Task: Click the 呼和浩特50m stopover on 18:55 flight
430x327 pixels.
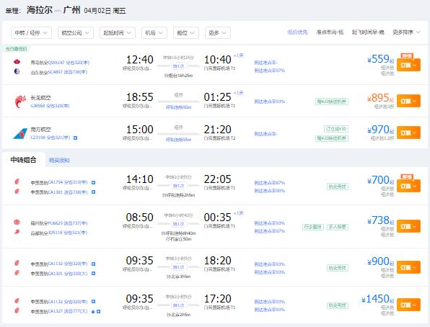Action: [x=178, y=107]
